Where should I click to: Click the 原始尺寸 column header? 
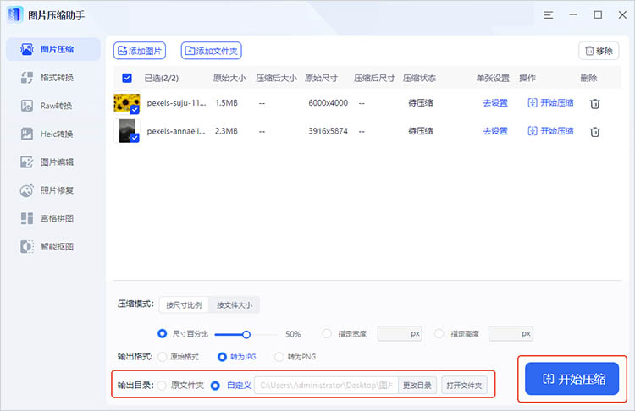pos(321,78)
